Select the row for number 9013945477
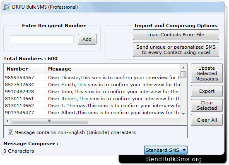229x165 pixels. pos(92,113)
